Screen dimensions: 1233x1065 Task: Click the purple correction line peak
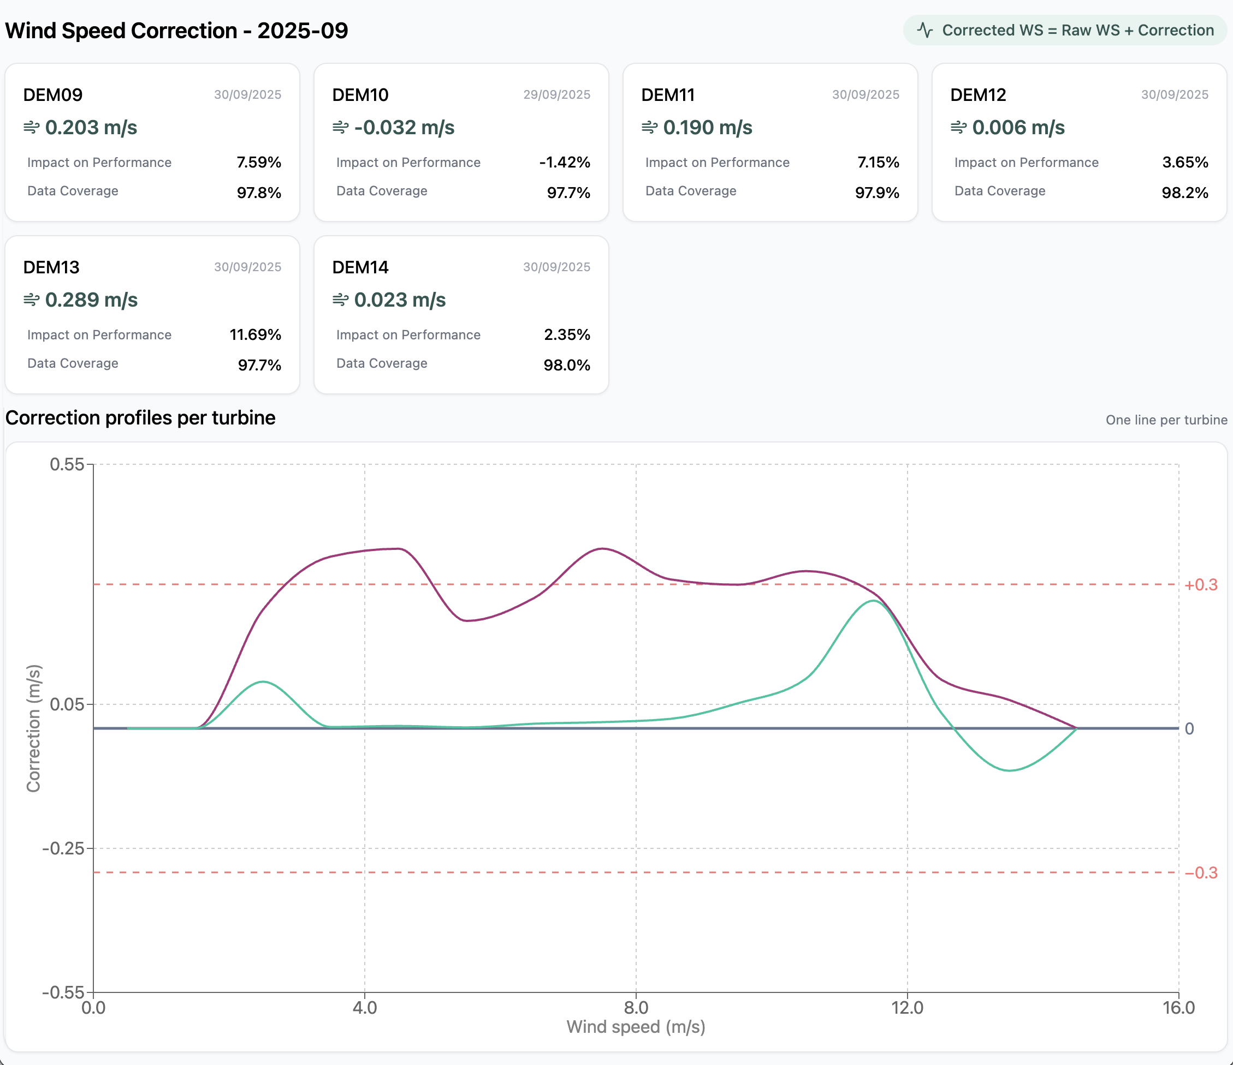[x=602, y=549]
